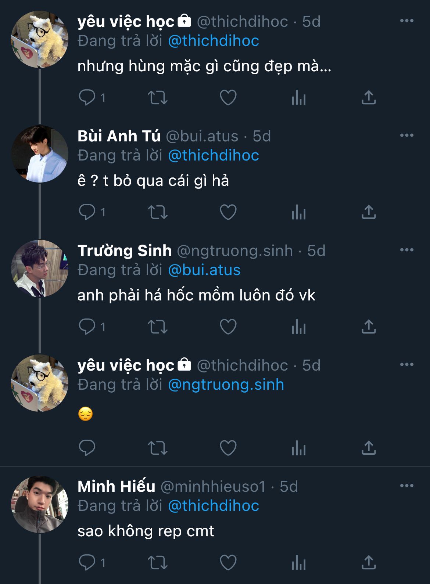
Task: Reply to Bùi Anh Tú's tweet
Action: (x=87, y=212)
